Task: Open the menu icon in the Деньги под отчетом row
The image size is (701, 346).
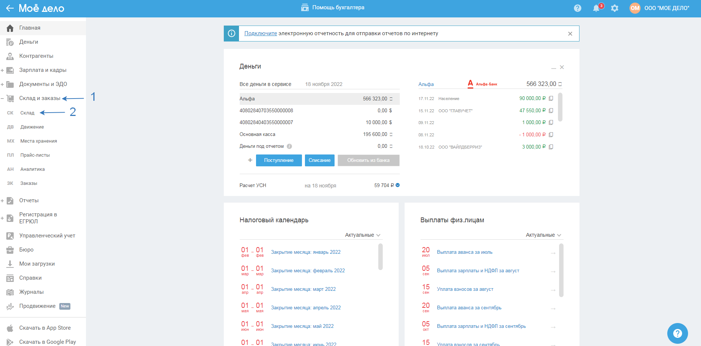Action: click(x=391, y=146)
